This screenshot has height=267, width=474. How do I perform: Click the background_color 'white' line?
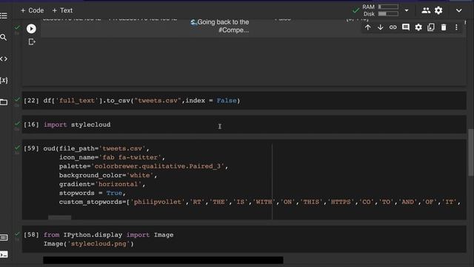pos(108,175)
